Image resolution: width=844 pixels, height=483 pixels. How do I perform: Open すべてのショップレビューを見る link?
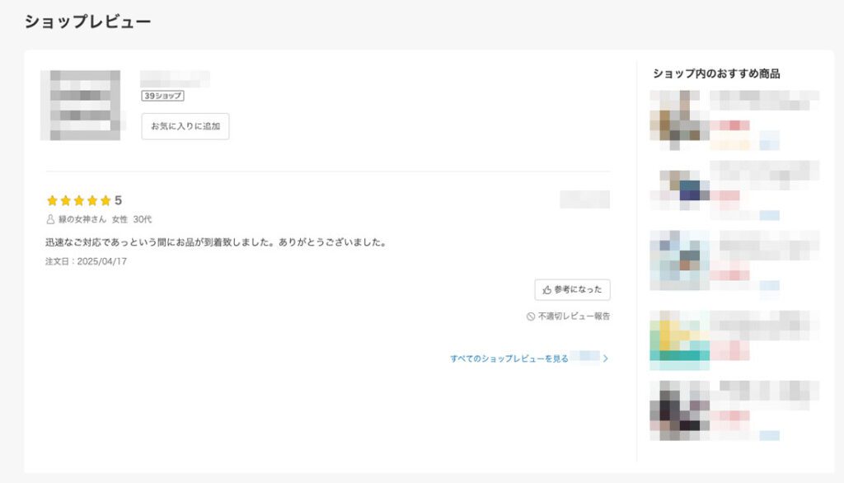[x=509, y=359]
